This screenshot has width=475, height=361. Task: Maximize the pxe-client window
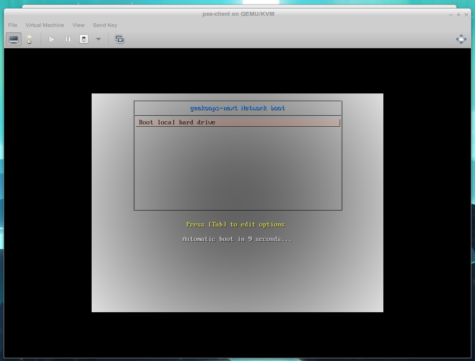(x=459, y=15)
